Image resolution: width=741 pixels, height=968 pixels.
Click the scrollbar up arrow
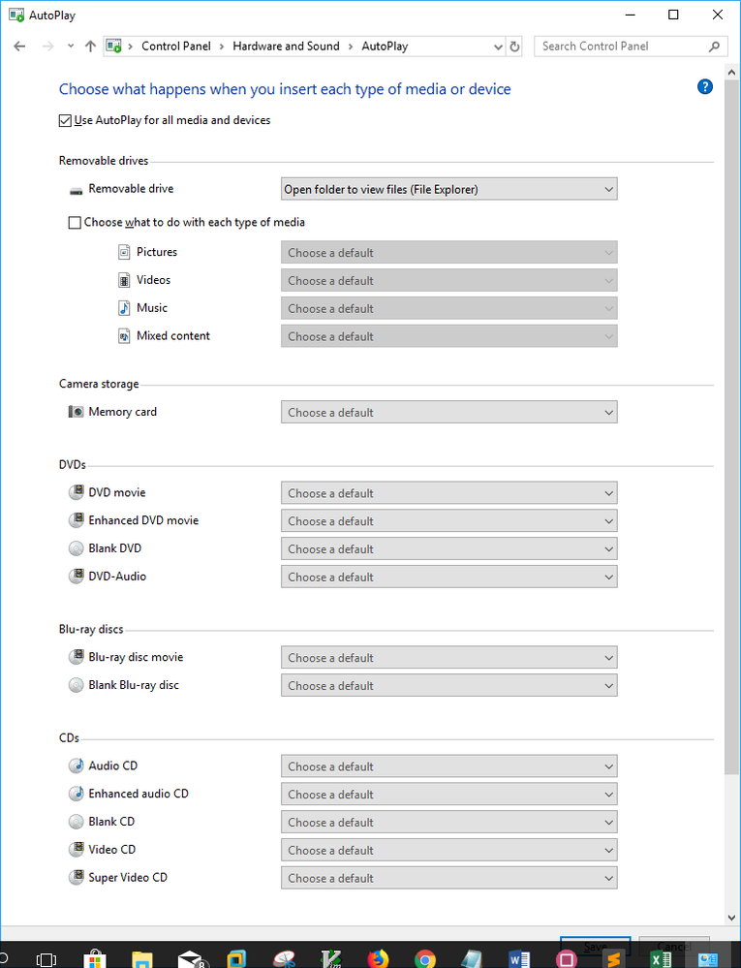pyautogui.click(x=731, y=73)
